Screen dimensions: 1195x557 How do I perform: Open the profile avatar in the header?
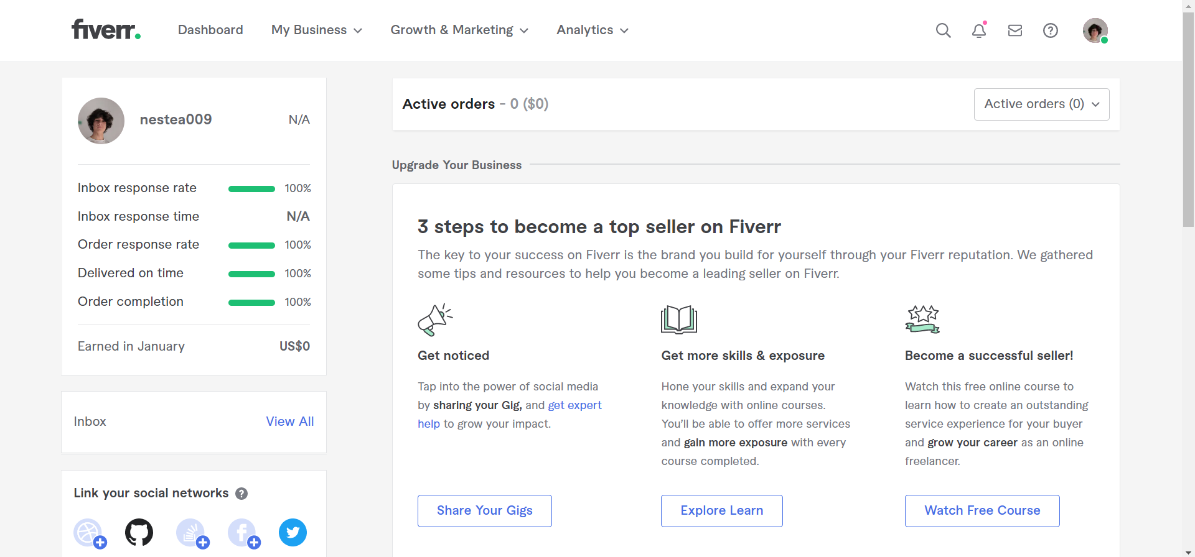(1095, 30)
